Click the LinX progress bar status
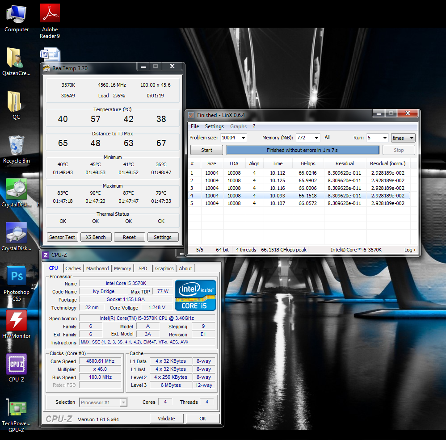The width and height of the screenshot is (446, 440). pyautogui.click(x=303, y=150)
